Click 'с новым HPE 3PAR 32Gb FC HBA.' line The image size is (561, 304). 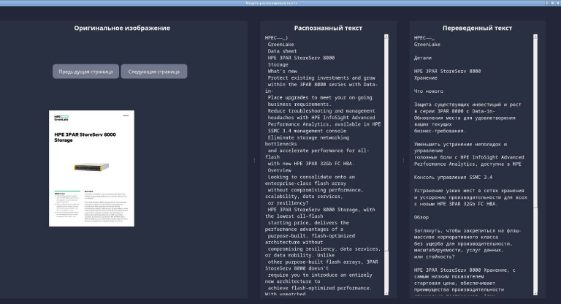coord(456,204)
